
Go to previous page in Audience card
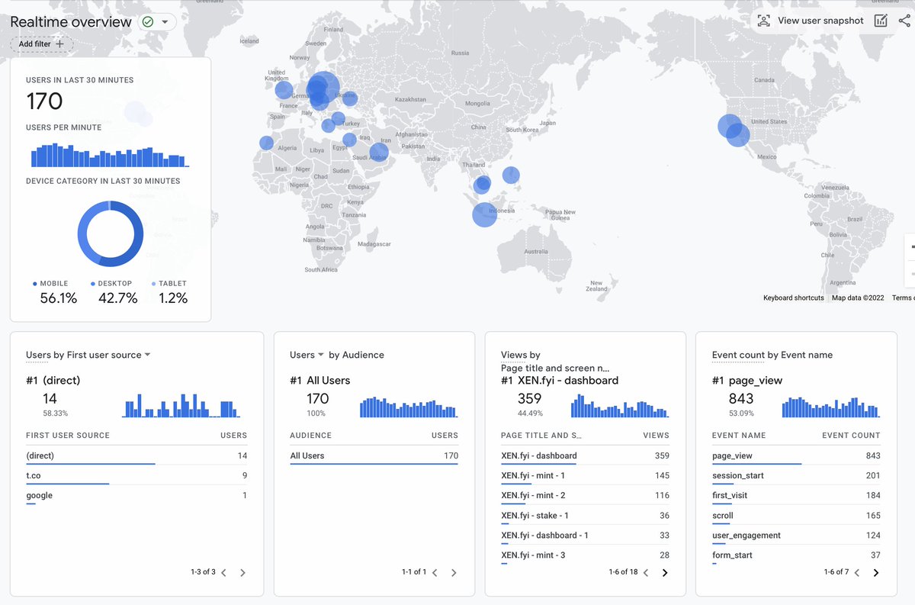[x=435, y=572]
